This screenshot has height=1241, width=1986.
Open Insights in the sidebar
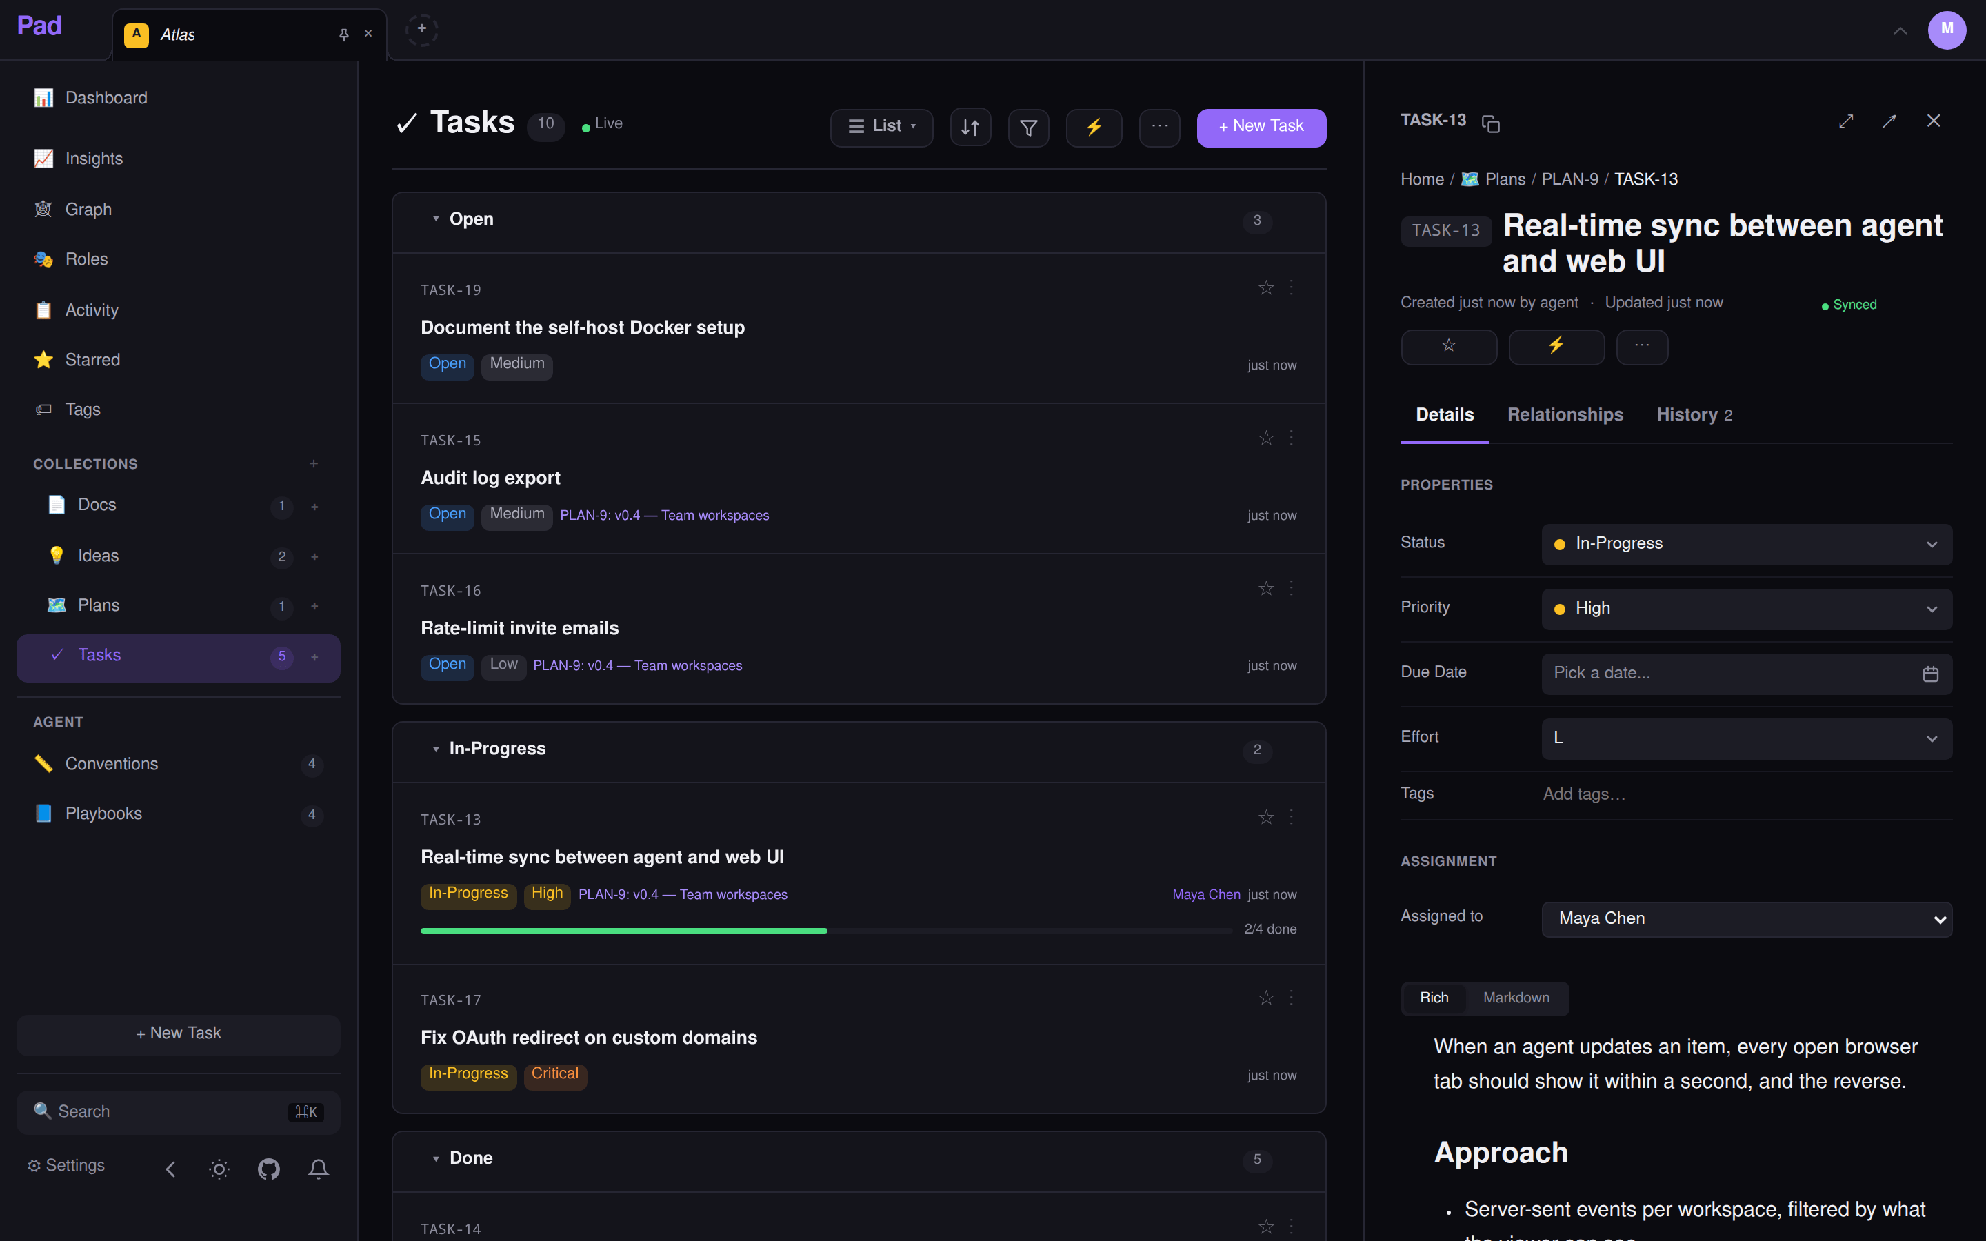coord(178,159)
